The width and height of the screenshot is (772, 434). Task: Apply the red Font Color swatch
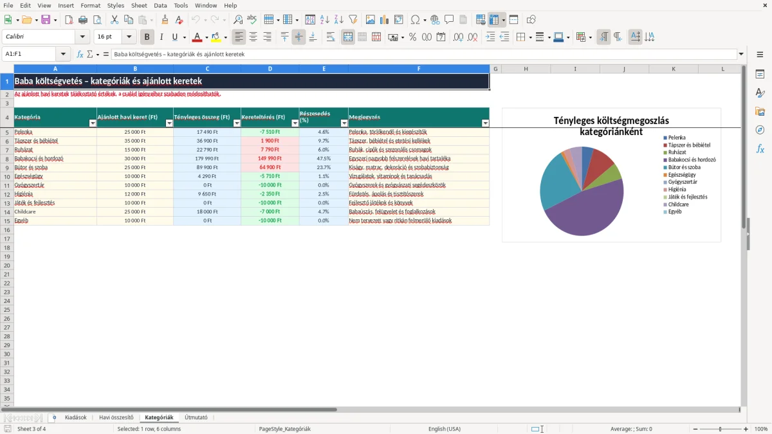pyautogui.click(x=198, y=37)
